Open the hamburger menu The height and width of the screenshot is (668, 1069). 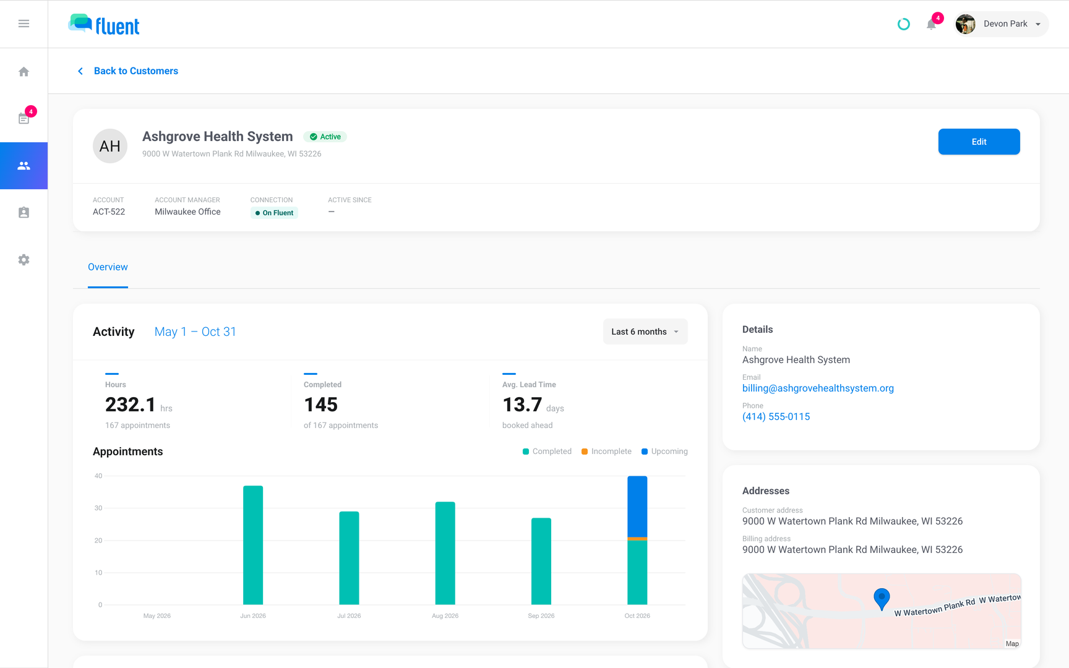24,24
